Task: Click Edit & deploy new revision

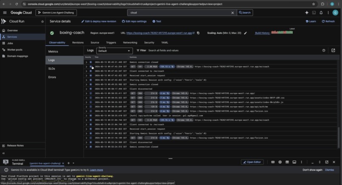Action: (98, 21)
